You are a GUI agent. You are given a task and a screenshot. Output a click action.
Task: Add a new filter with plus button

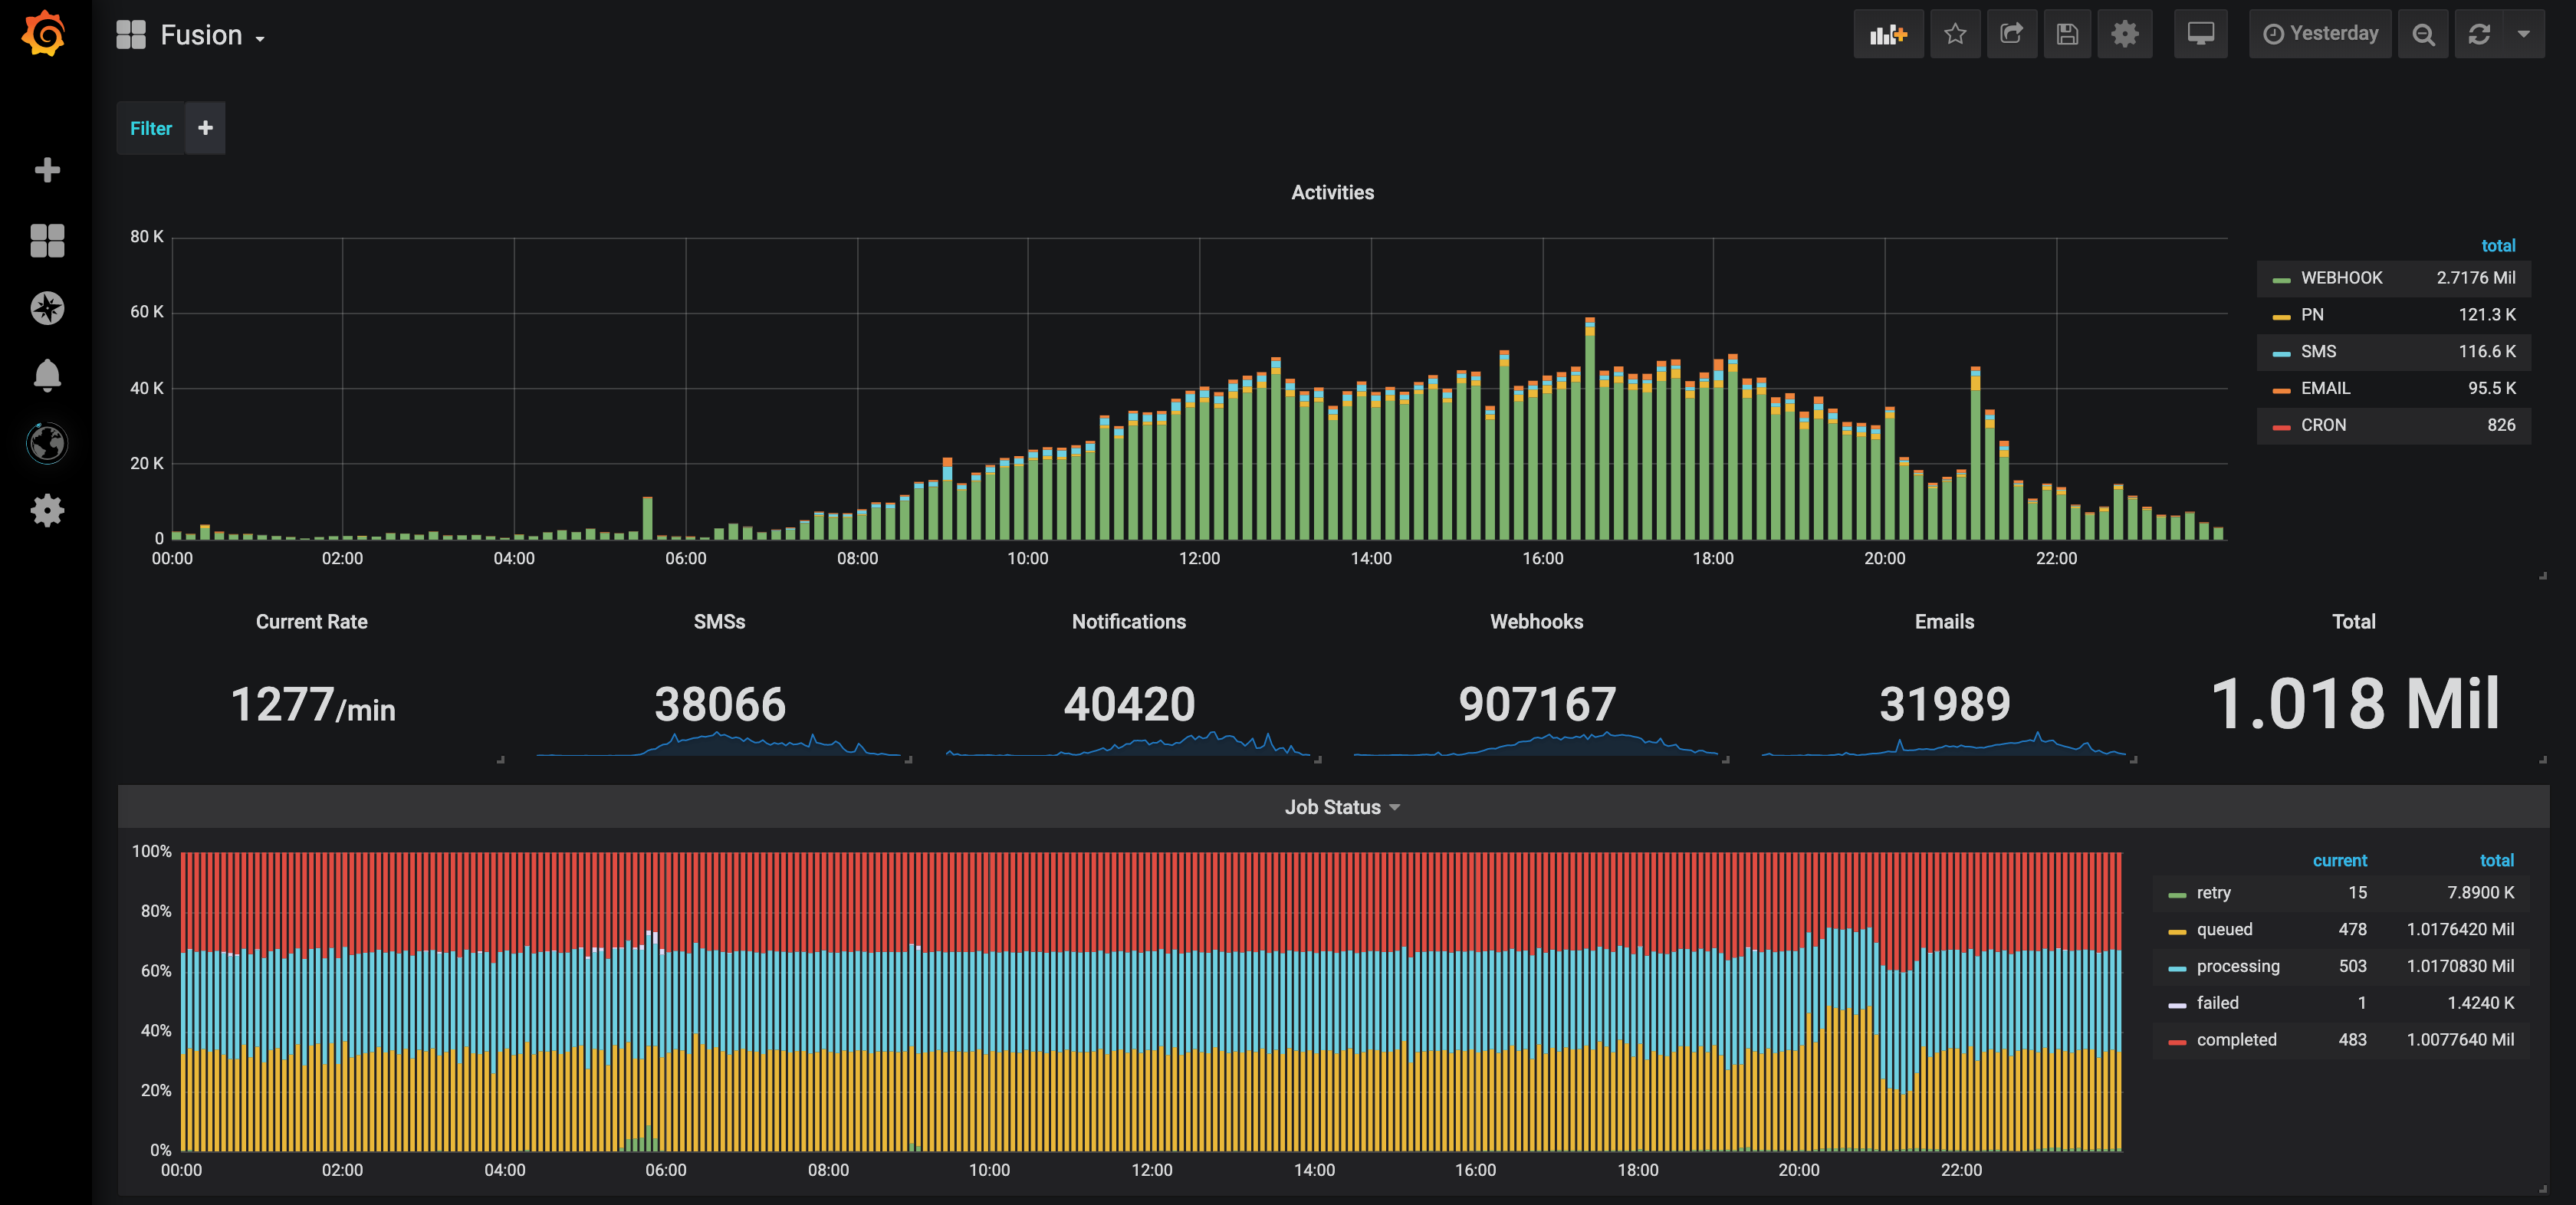[x=205, y=128]
